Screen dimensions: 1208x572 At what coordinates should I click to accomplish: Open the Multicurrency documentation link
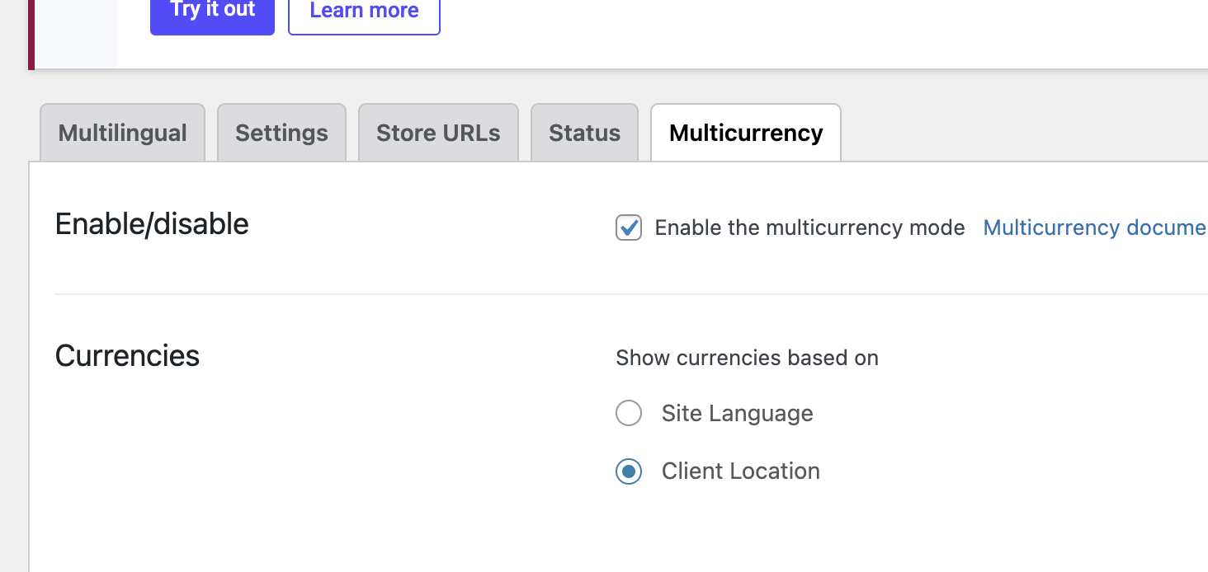click(1094, 227)
